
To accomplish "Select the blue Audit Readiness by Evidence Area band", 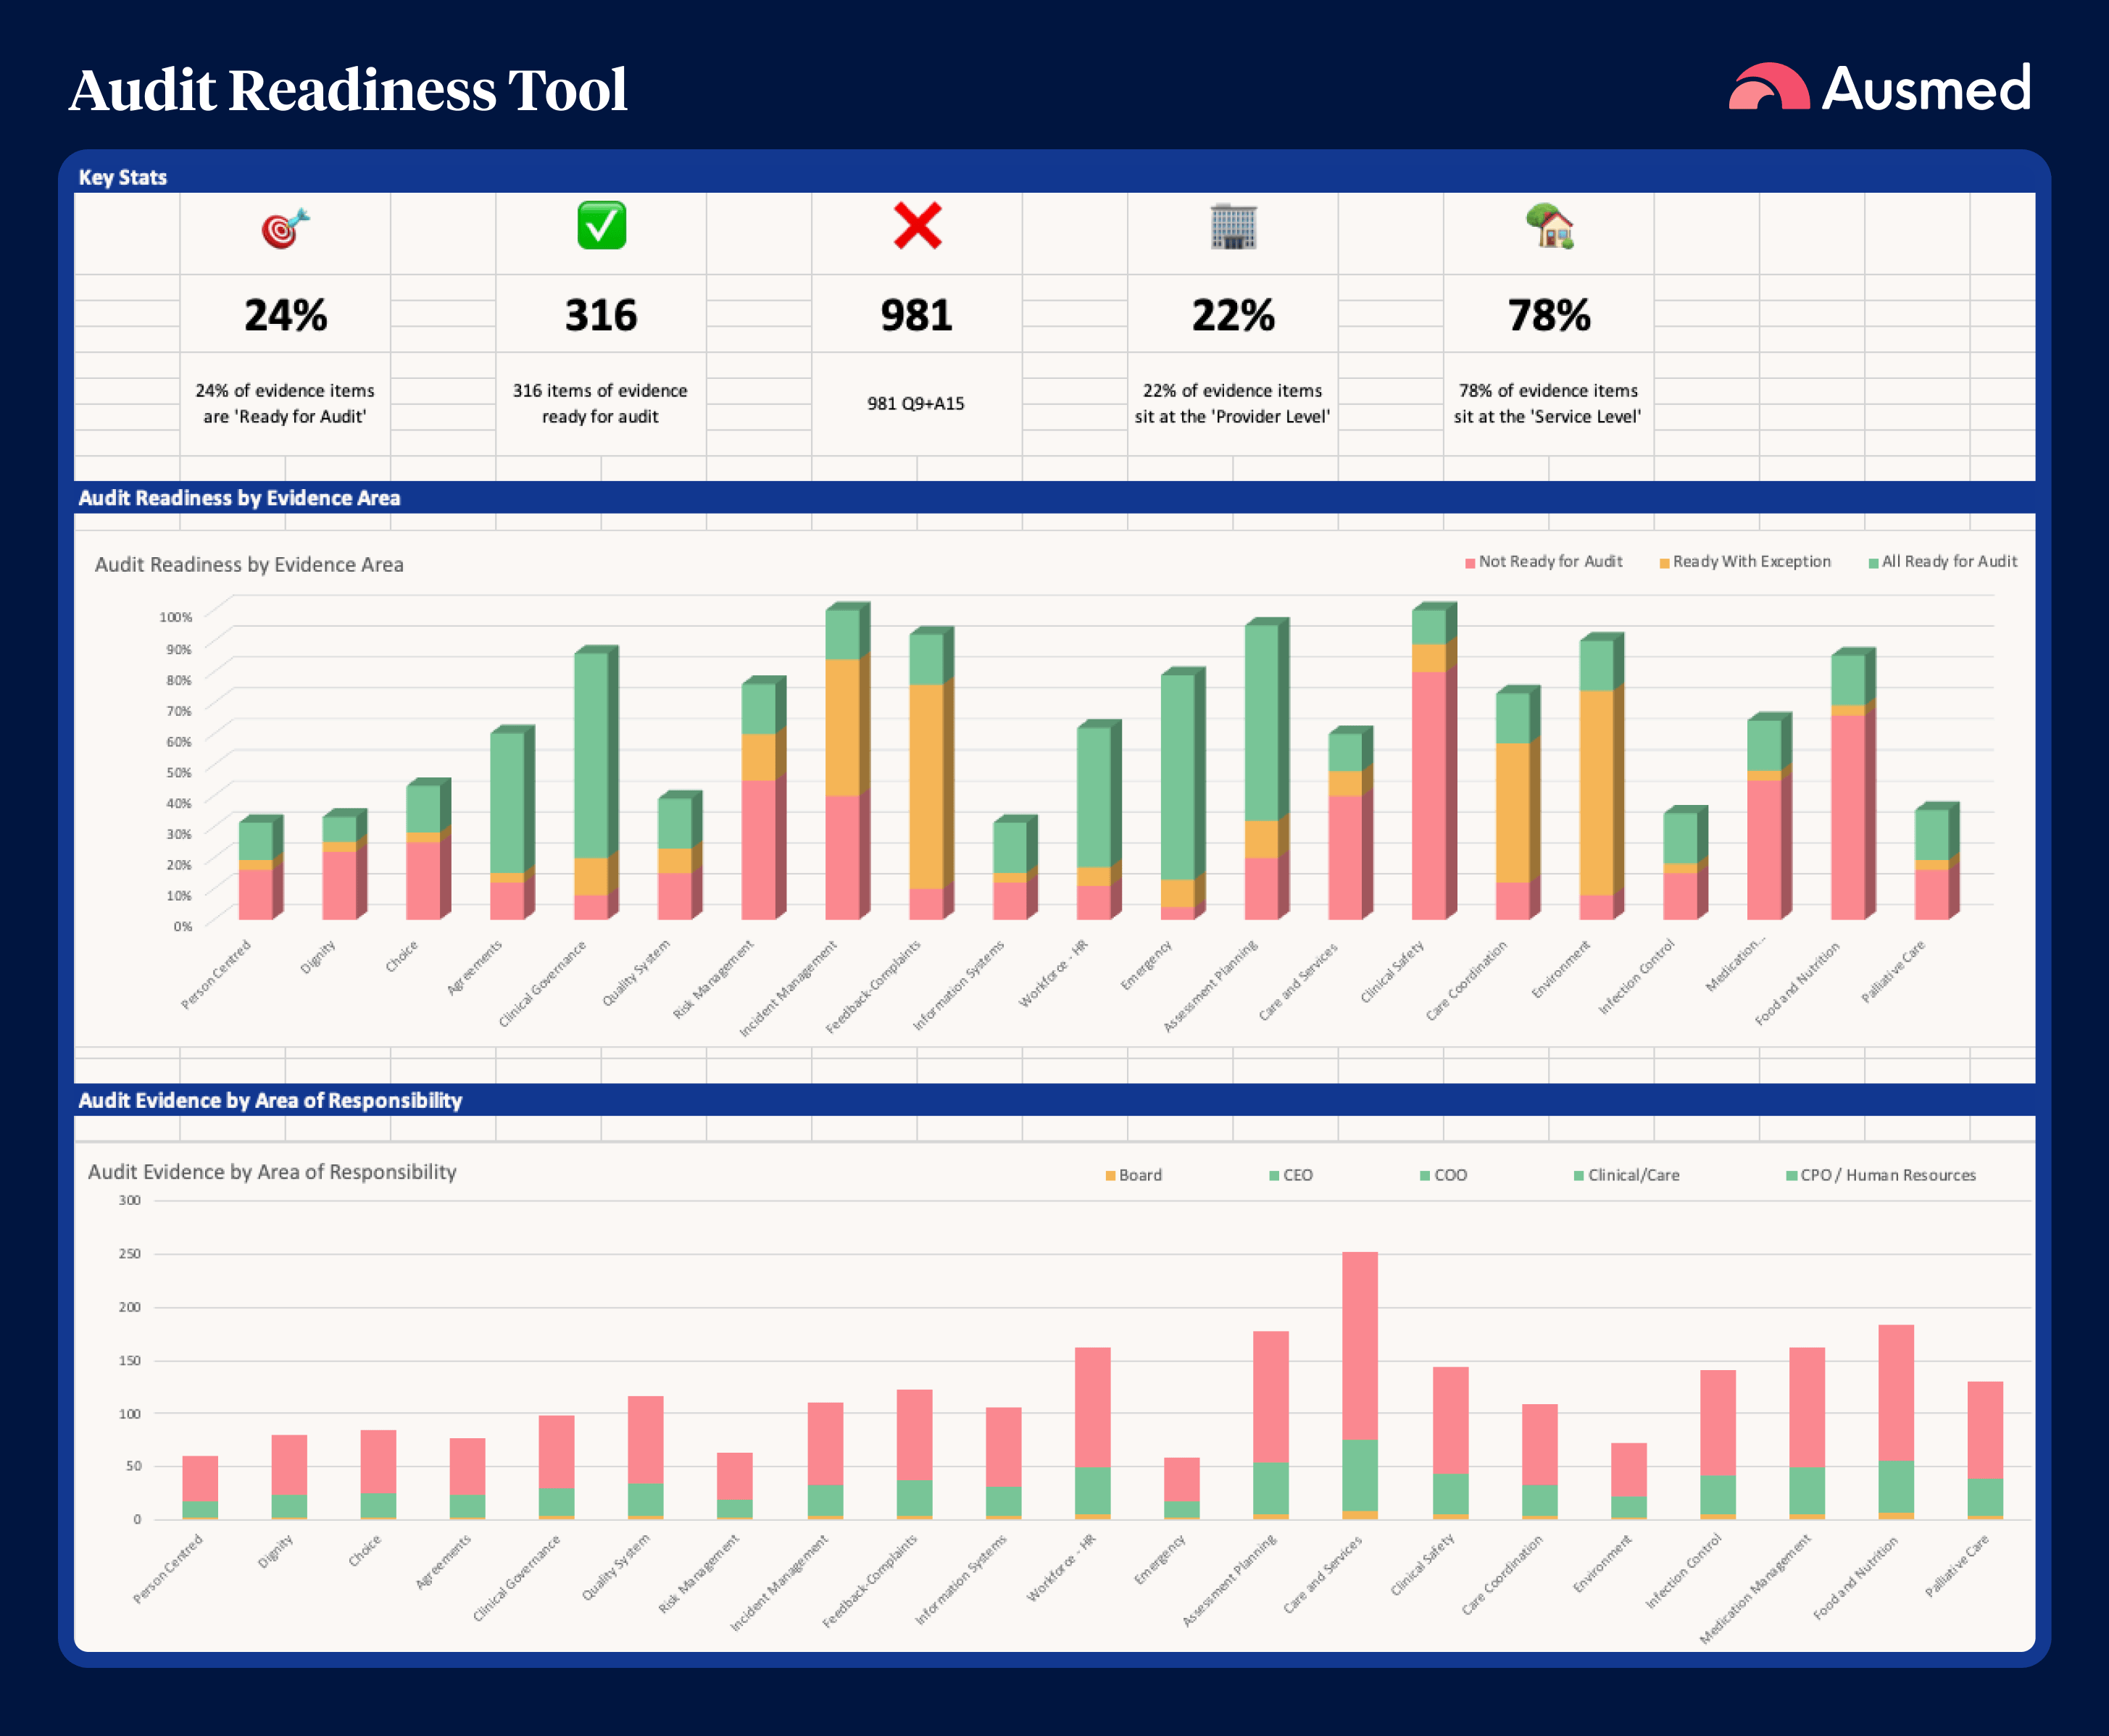I will point(1054,497).
